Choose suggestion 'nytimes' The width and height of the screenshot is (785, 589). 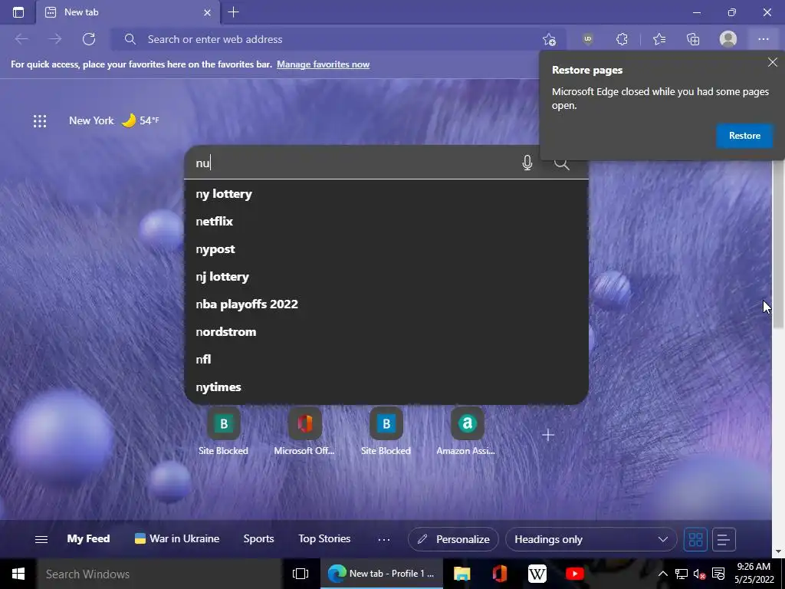pyautogui.click(x=386, y=387)
